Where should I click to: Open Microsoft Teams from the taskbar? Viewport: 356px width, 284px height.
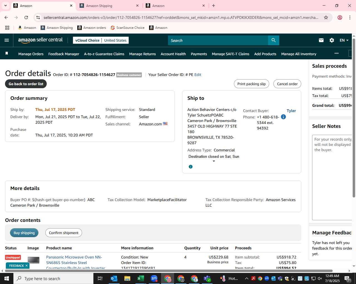[207, 278]
